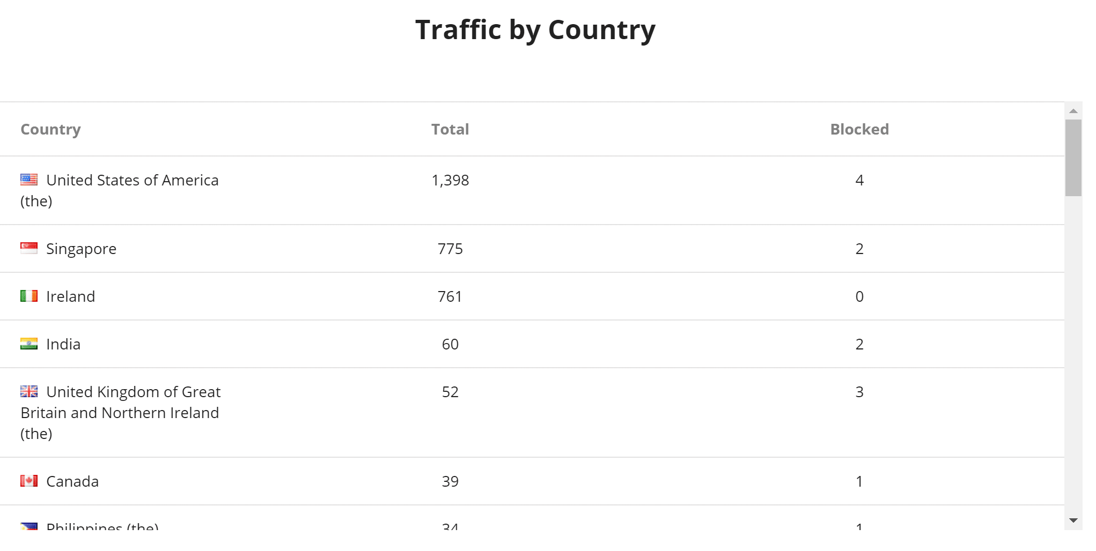This screenshot has height=551, width=1096.
Task: Click the India flag icon
Action: pyautogui.click(x=29, y=343)
